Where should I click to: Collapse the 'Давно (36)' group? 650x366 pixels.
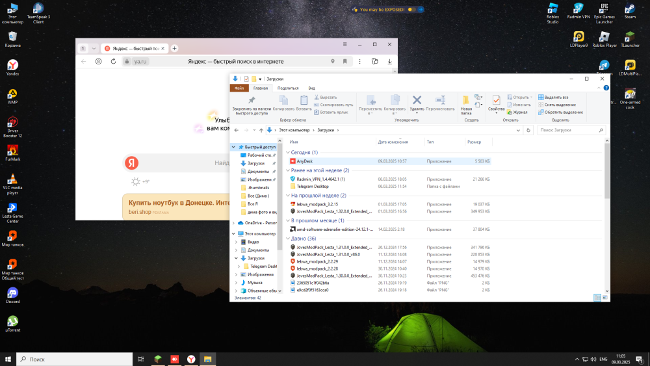(x=288, y=239)
